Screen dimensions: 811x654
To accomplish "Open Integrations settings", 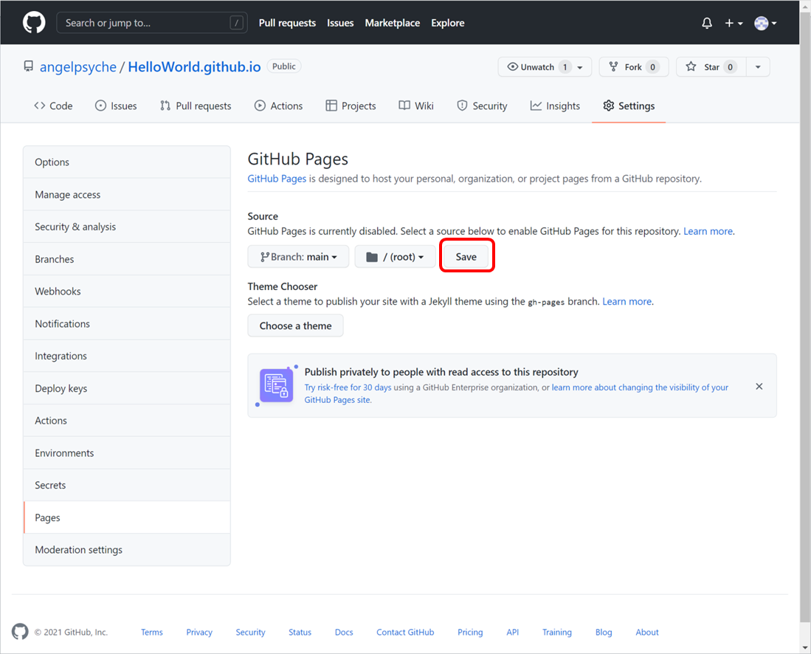I will [x=127, y=356].
